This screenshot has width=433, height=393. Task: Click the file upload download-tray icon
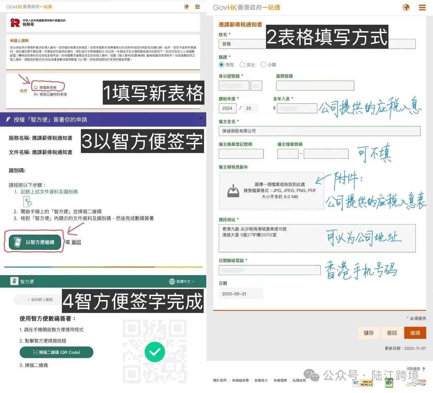pos(233,191)
